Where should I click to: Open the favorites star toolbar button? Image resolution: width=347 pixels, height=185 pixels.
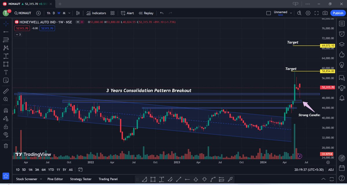point(6,176)
